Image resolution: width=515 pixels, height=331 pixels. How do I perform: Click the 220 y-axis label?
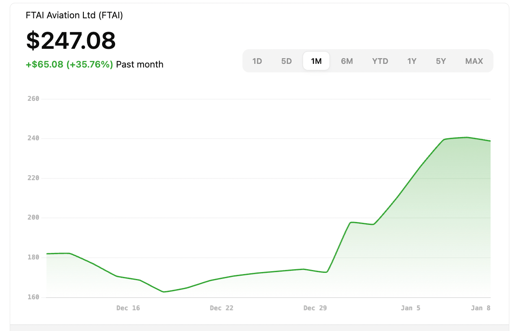pos(34,178)
